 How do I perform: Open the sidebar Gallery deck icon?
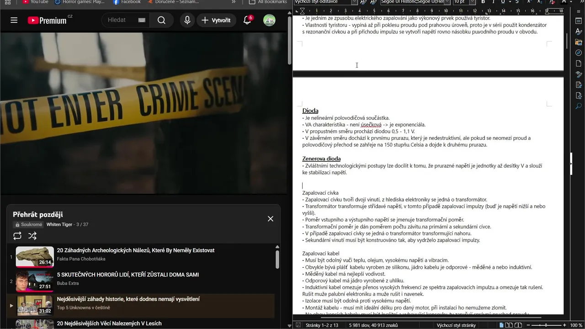579,42
